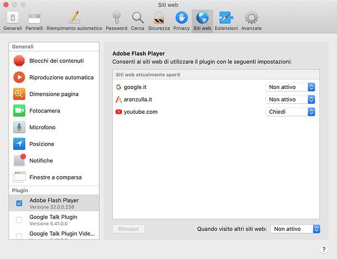
Task: Click the Notifiche label
Action: click(x=41, y=160)
